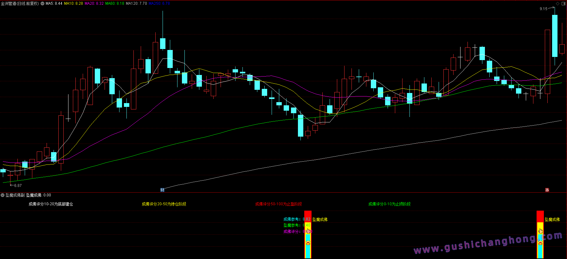Expand the 坠魔成佛副 sub-indicator dropdown arrow
The height and width of the screenshot is (259, 567).
(x=3, y=195)
